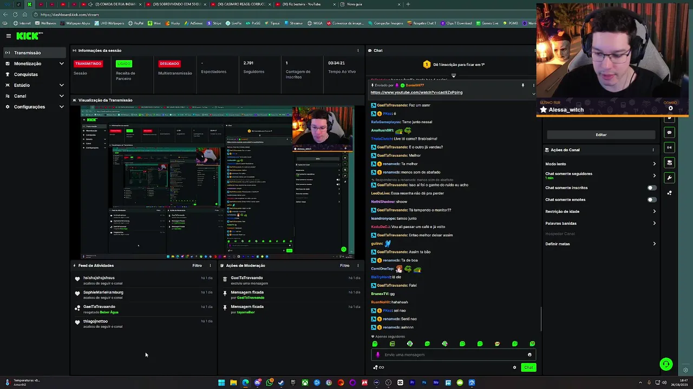Show hidden system tray icons
The width and height of the screenshot is (693, 389).
[x=640, y=383]
